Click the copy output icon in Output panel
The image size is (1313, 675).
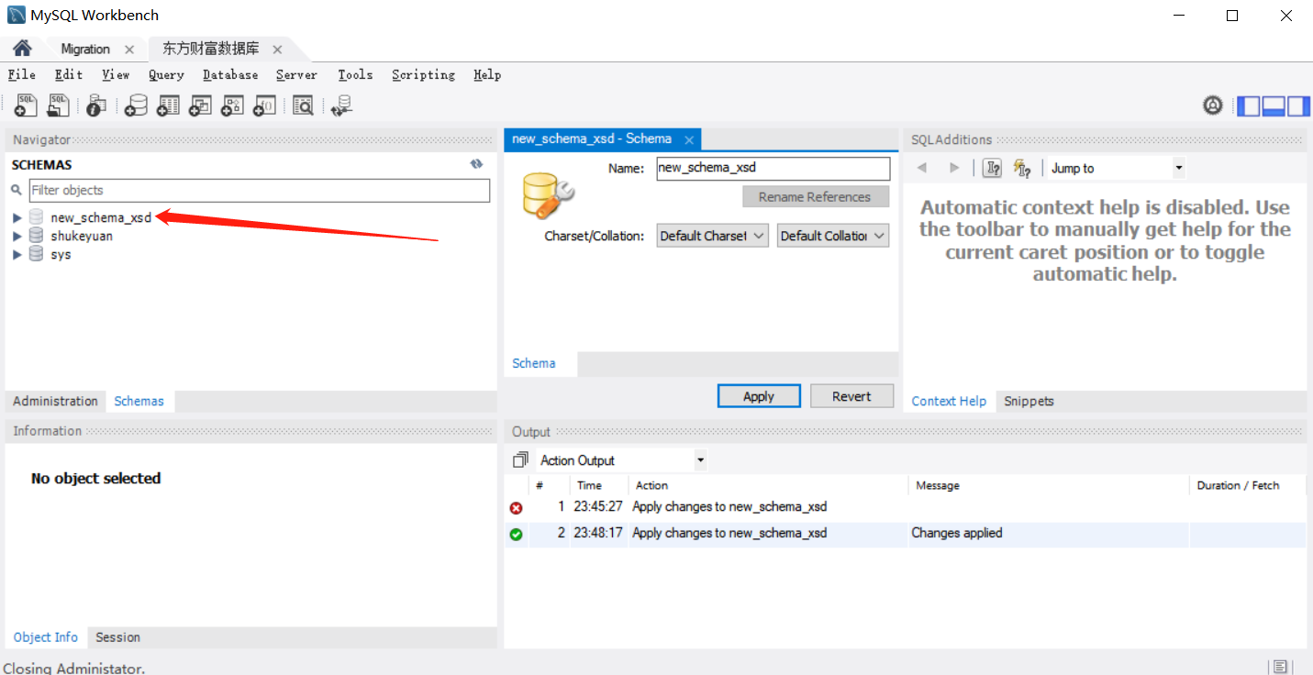[x=520, y=459]
